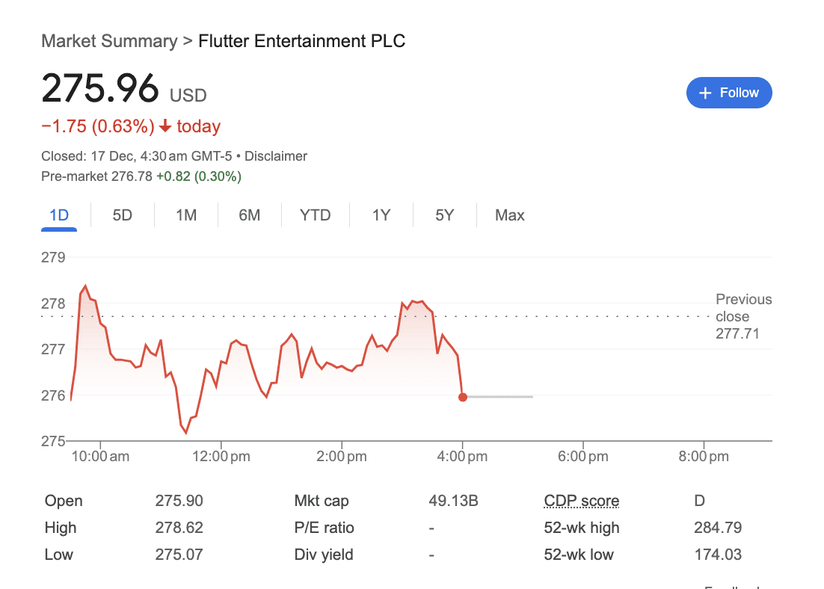Click the Previous close 277.71 label
The height and width of the screenshot is (589, 824).
click(743, 316)
